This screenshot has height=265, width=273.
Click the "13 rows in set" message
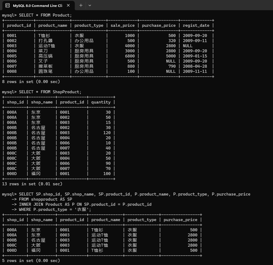click(x=32, y=184)
